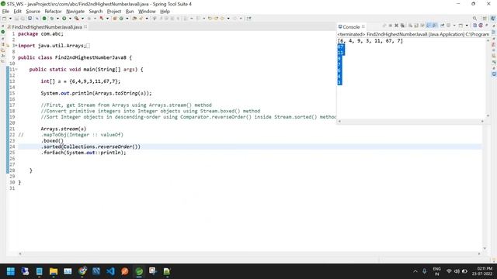Viewport: 497px width, 279px height.
Task: Click the Search magnifier icon at top right
Action: pyautogui.click(x=474, y=19)
